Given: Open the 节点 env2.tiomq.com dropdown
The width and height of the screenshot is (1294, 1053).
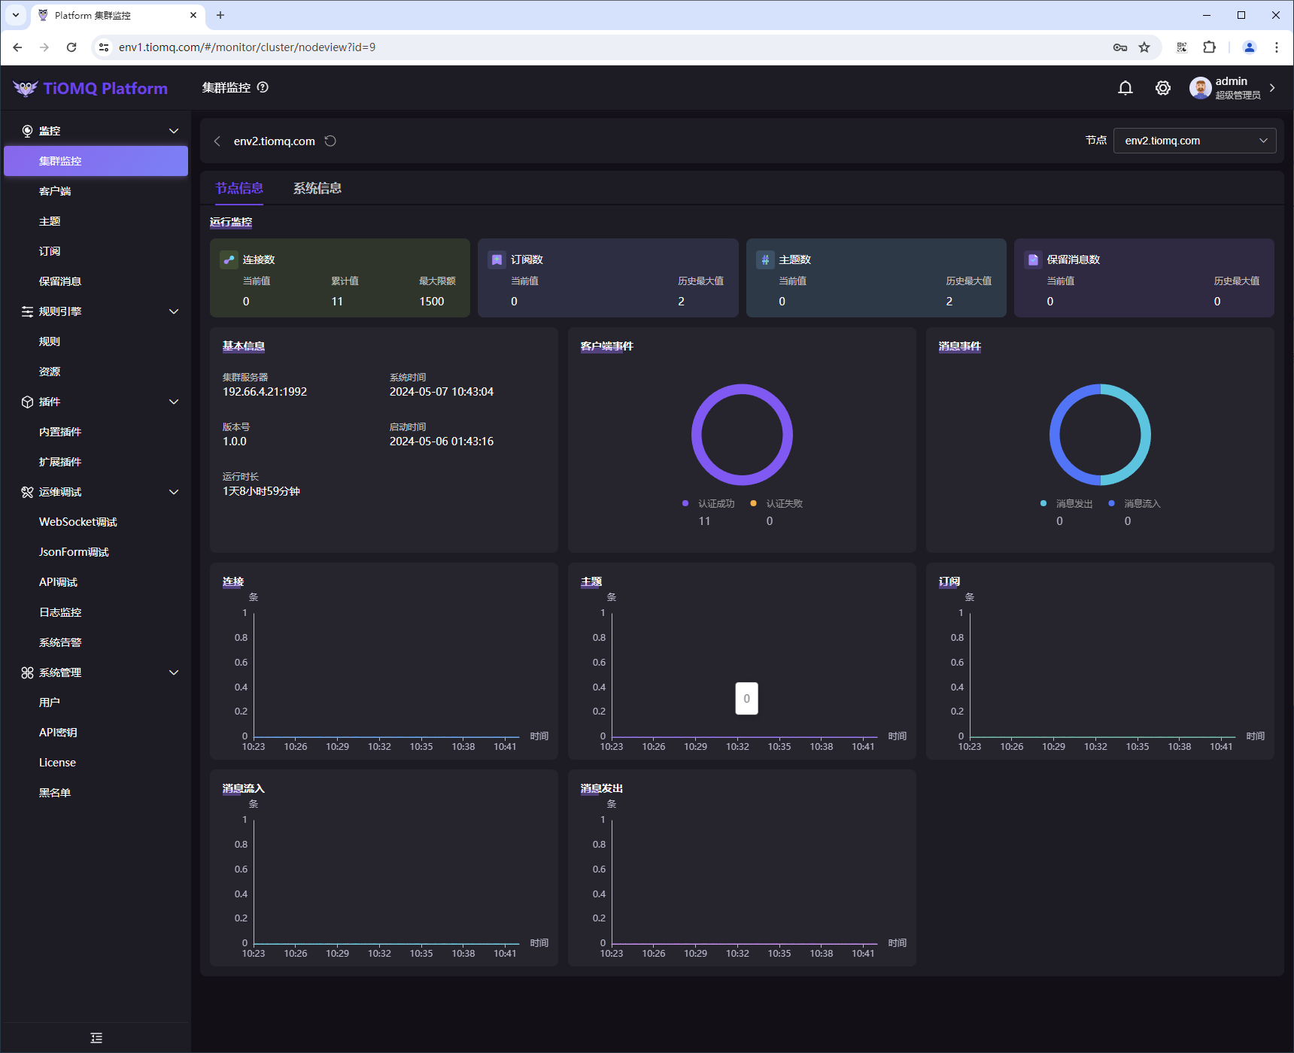Looking at the screenshot, I should point(1195,141).
